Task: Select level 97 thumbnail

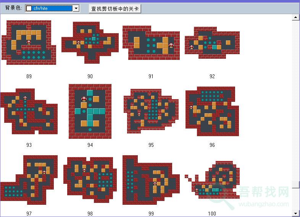Action: click(29, 180)
